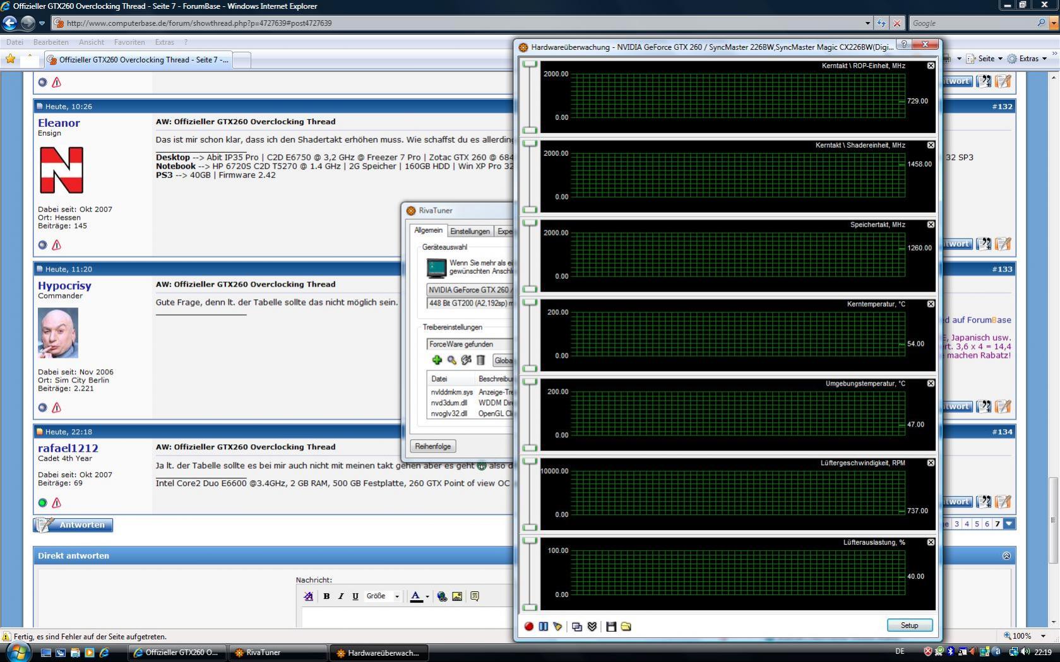The image size is (1060, 662).
Task: Start logging with the red record button
Action: (x=529, y=626)
